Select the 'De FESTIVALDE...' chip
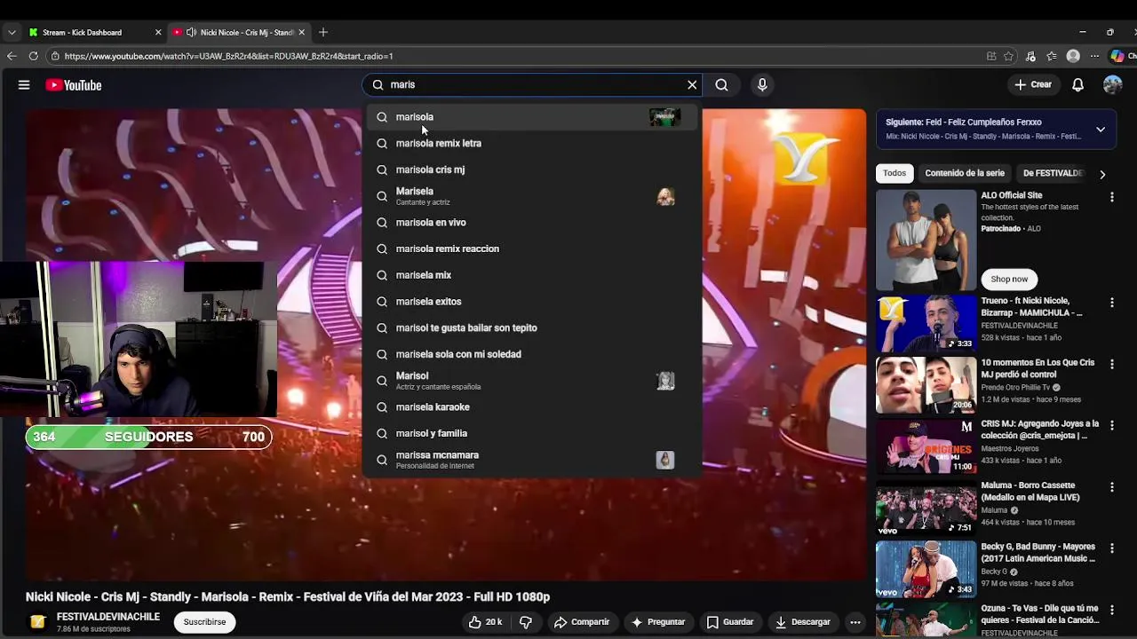Viewport: 1137px width, 639px height. coord(1053,173)
